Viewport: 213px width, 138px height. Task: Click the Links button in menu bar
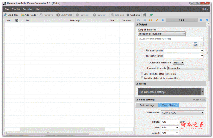point(204,9)
